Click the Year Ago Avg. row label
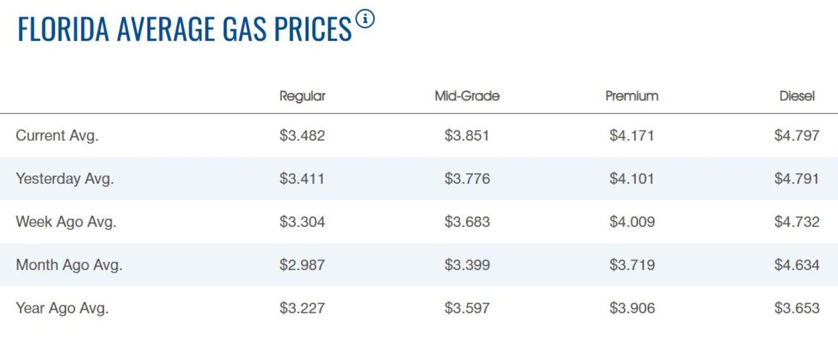The width and height of the screenshot is (838, 337). click(x=62, y=308)
